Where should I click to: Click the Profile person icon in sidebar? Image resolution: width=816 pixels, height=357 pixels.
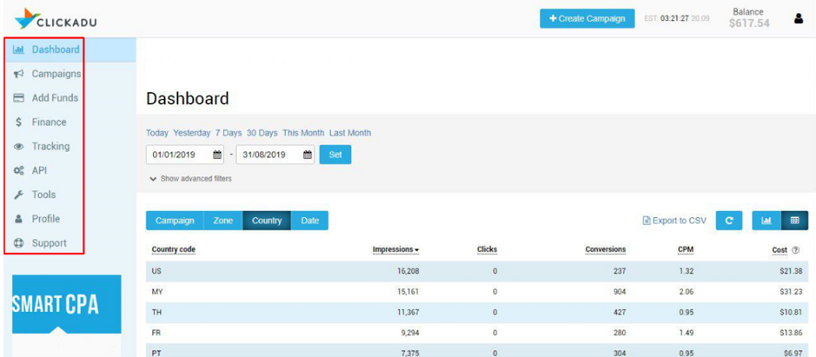pos(19,219)
